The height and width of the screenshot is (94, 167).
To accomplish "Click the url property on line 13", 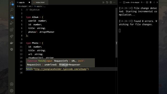I will [x=30, y=54].
